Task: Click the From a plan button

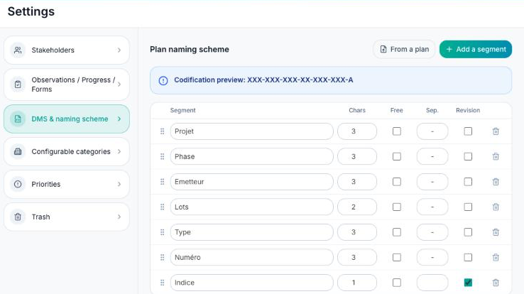Action: (404, 50)
